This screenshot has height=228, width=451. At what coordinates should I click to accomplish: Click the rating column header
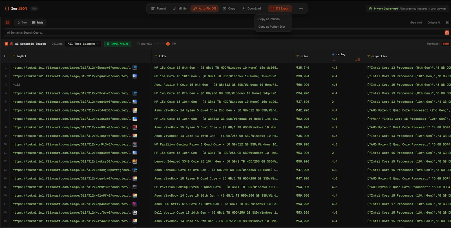tap(346, 56)
